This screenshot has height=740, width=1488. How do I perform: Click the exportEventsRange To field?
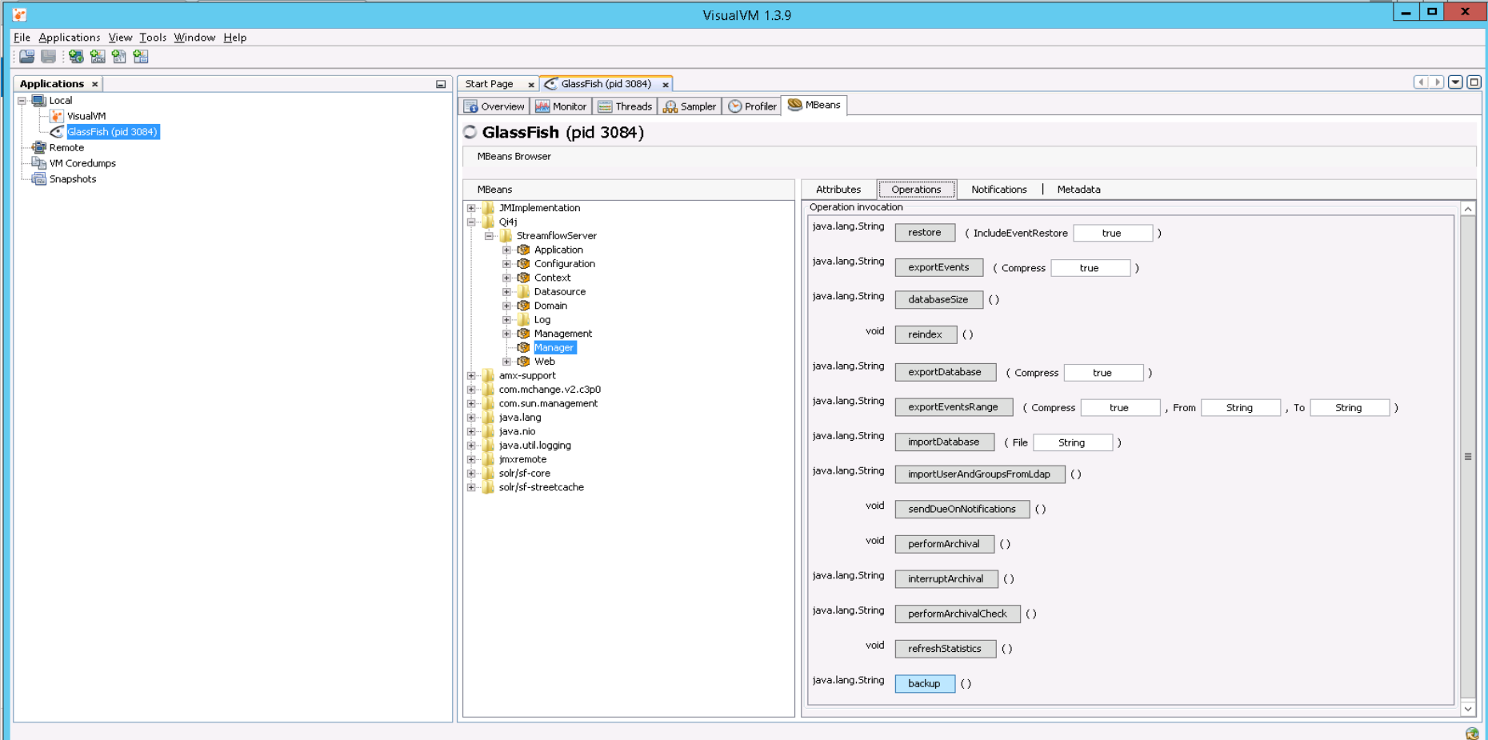1350,408
